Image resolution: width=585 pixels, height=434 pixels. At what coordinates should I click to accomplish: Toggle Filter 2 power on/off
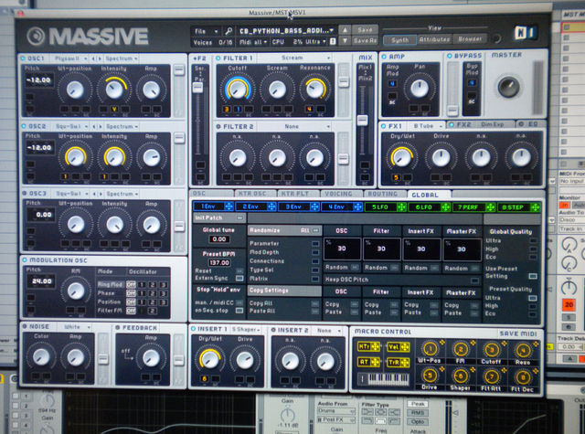218,127
